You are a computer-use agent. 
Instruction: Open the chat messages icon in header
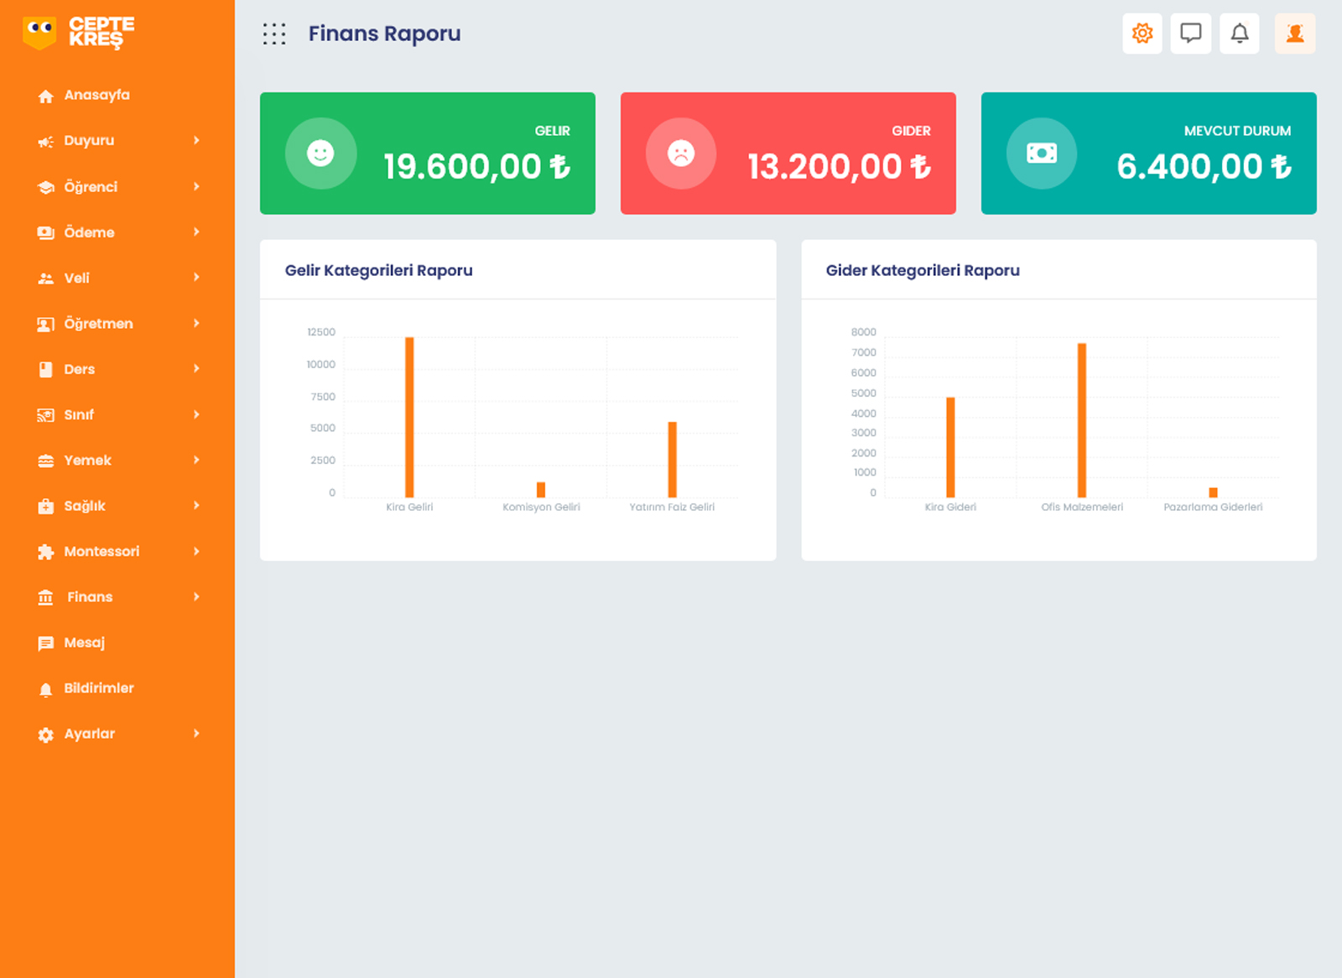(x=1191, y=34)
